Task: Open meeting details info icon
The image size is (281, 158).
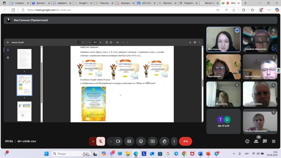Action: 247,141
